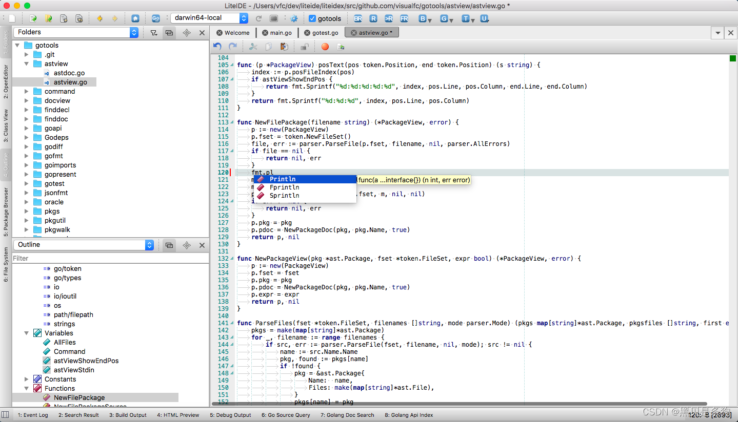Click sync icon in Outline panel header
The height and width of the screenshot is (422, 738).
[169, 245]
